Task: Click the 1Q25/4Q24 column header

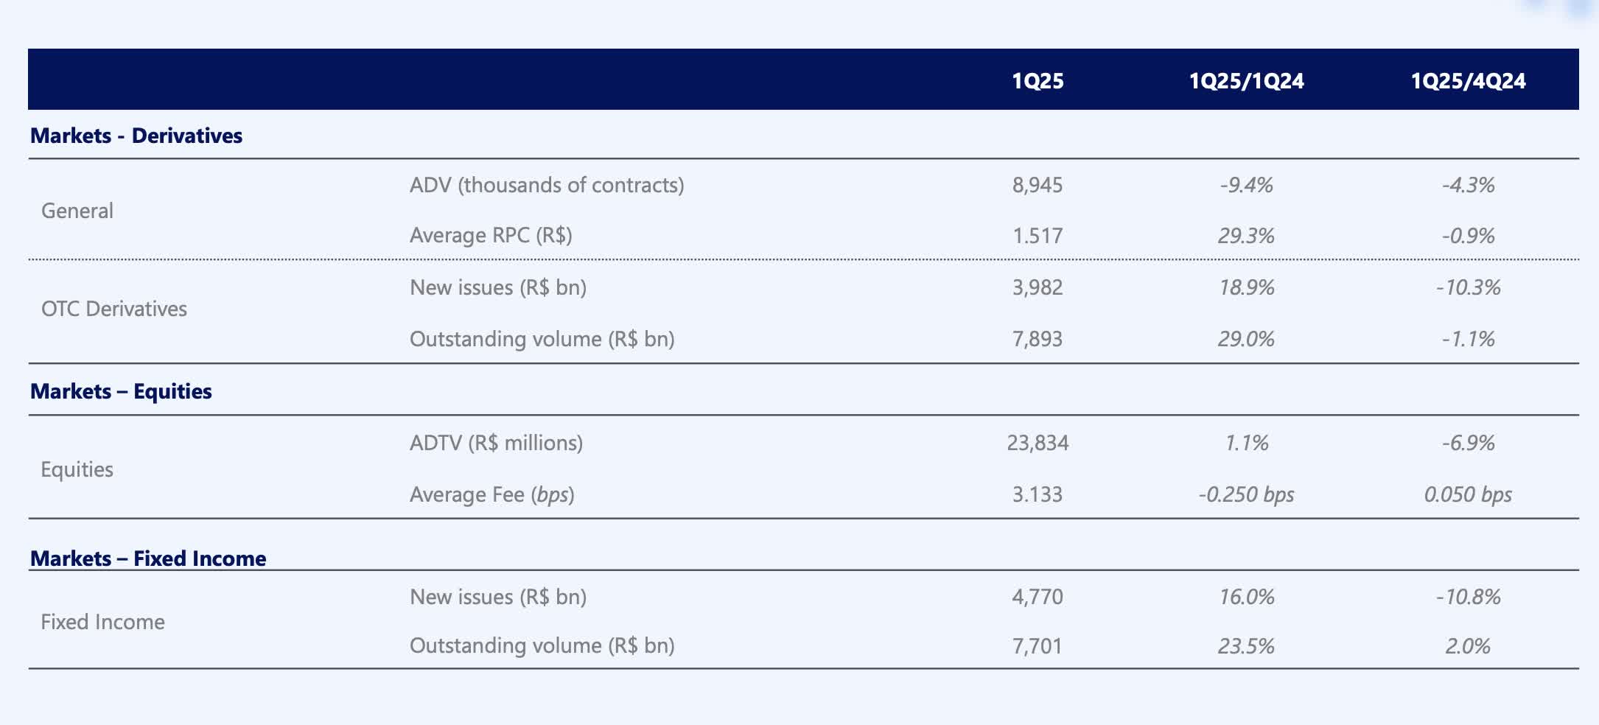Action: 1468,80
